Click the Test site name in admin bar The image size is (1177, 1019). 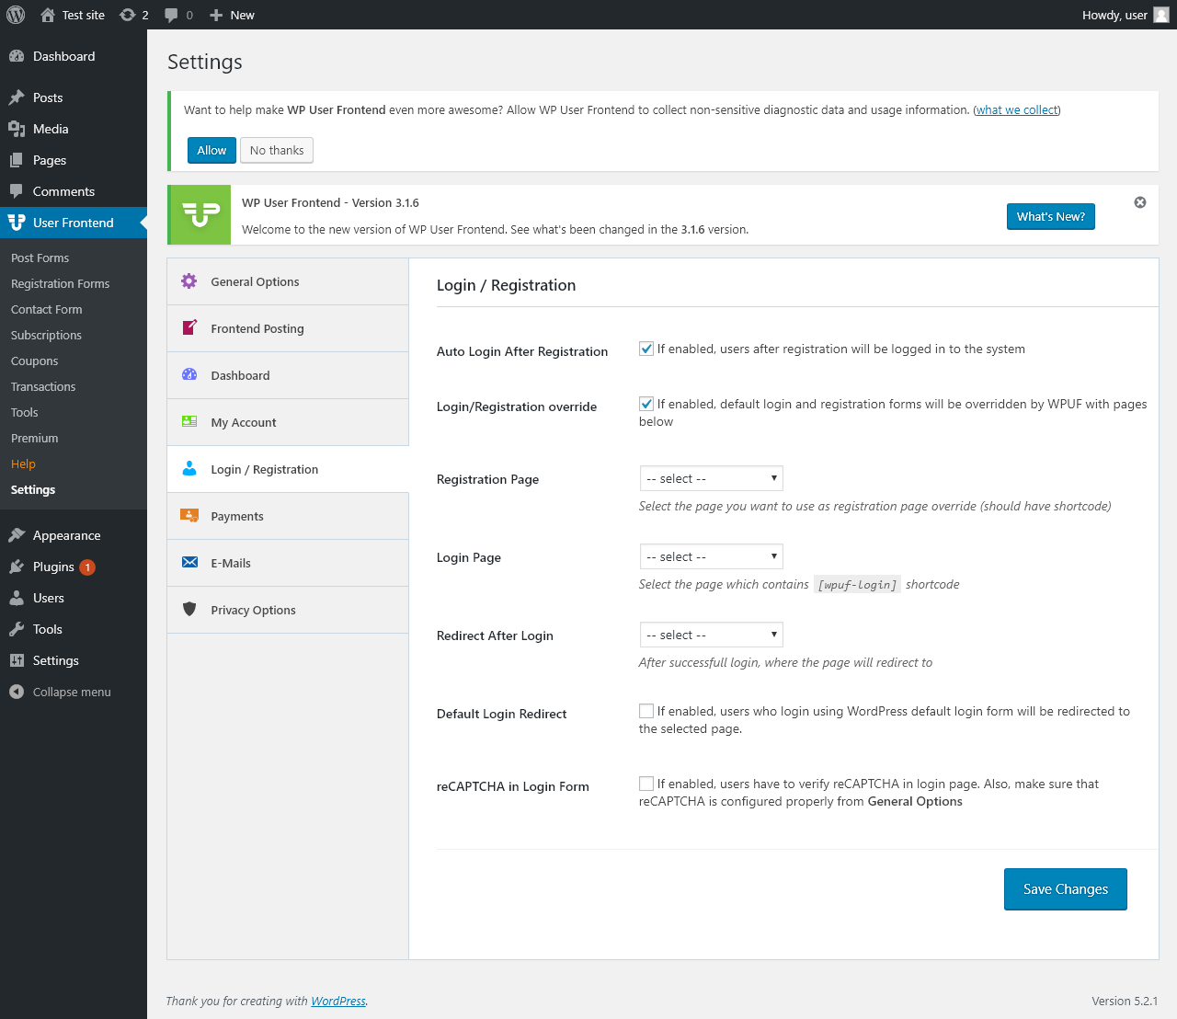point(84,15)
